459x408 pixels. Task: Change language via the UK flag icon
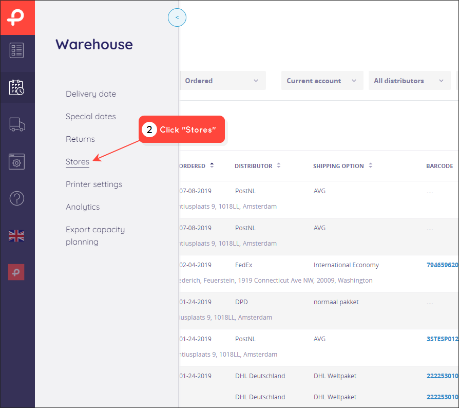pos(16,236)
